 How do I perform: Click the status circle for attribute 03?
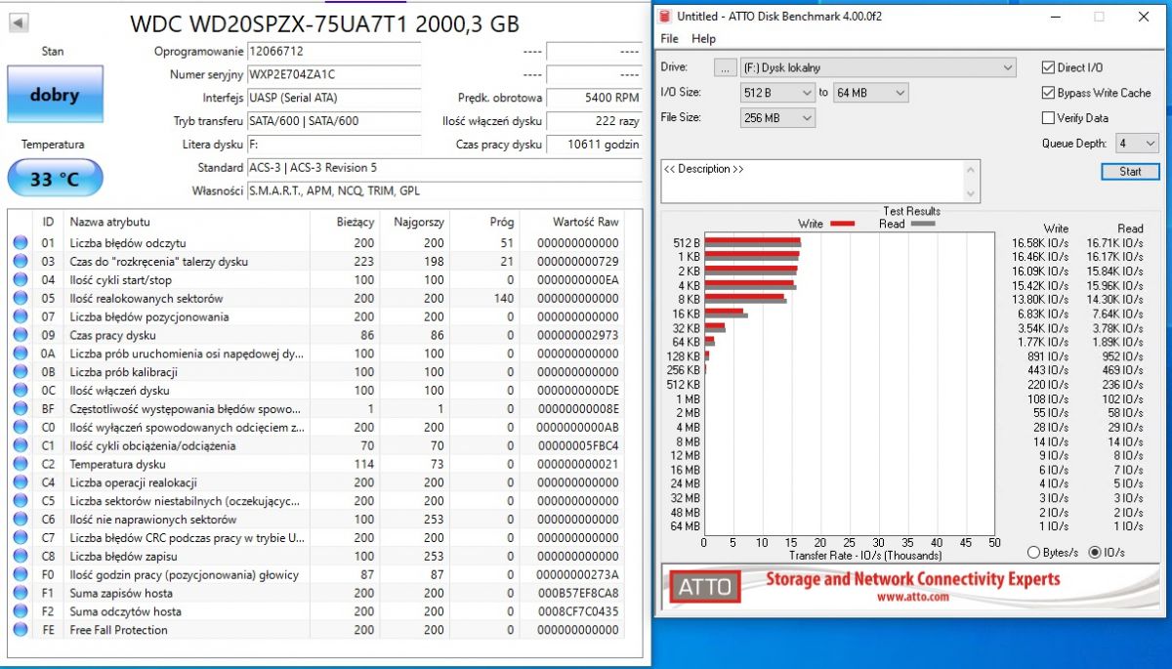tap(21, 262)
